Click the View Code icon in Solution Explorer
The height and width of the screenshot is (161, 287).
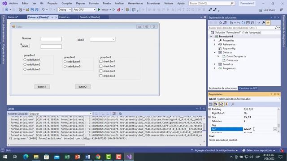pyautogui.click(x=259, y=23)
